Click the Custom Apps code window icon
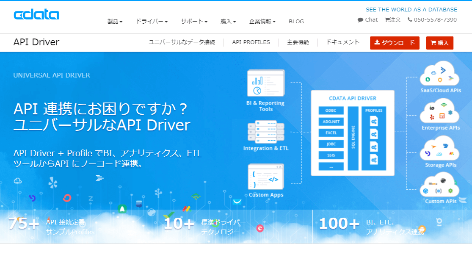This screenshot has width=472, height=263. pos(266,177)
